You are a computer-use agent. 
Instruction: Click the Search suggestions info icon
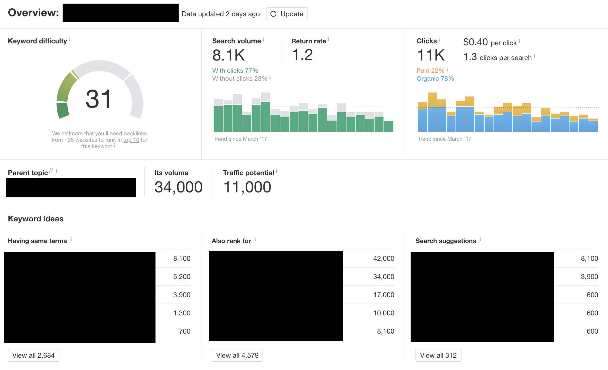point(480,239)
